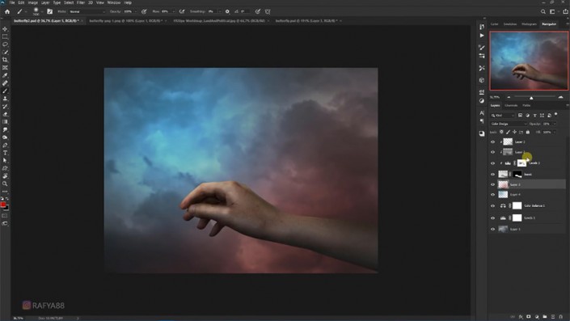Open the Window menu
The width and height of the screenshot is (570, 321).
[x=114, y=2]
